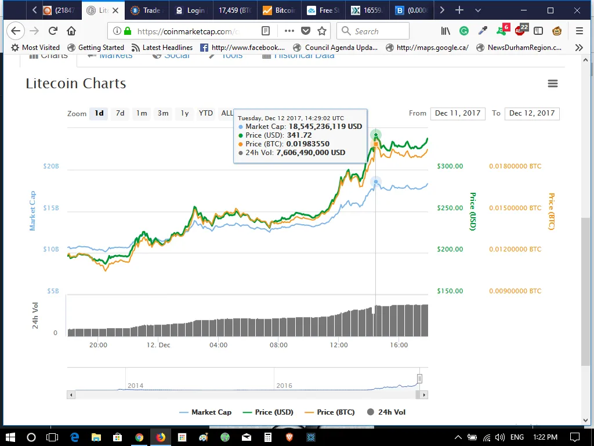Show hidden system tray icons chevron

(x=458, y=437)
